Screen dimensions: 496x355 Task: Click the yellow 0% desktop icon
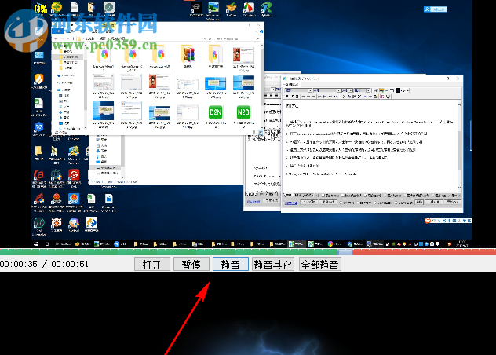[41, 8]
